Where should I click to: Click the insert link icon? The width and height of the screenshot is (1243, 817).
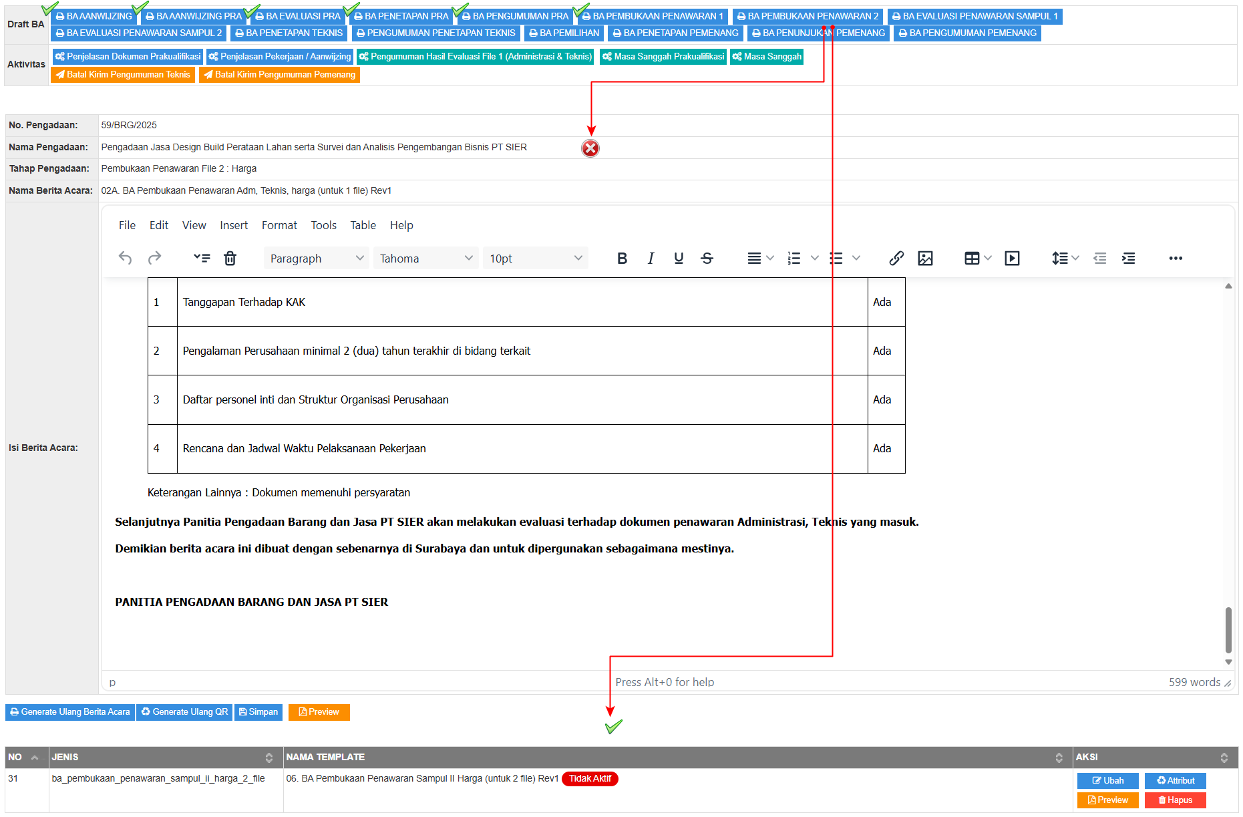[x=896, y=259]
